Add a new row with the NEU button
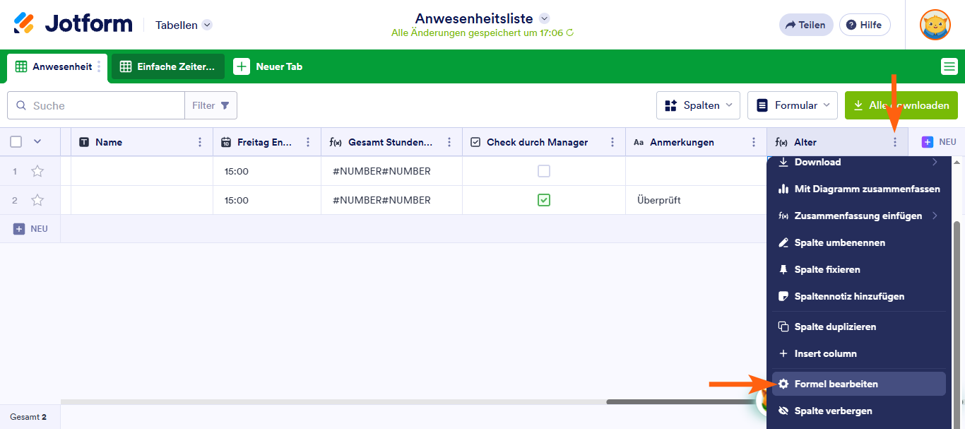Viewport: 965px width, 429px height. [x=30, y=229]
